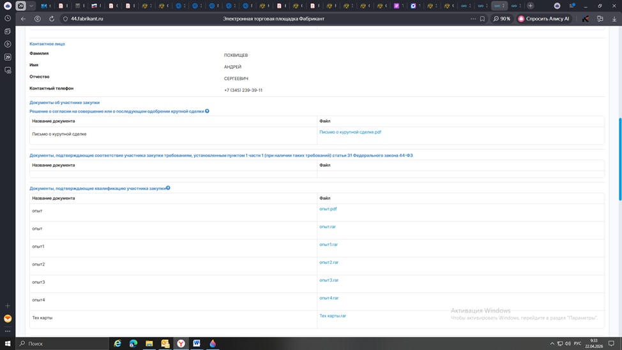Open the 90% page zoom indicator

(502, 19)
